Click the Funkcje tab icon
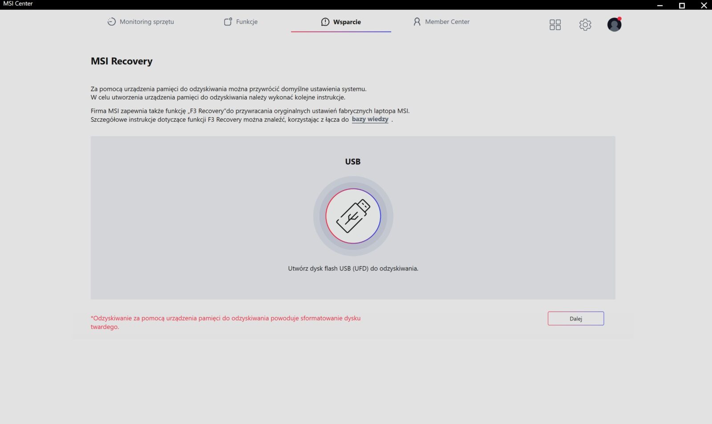Screen dimensions: 712x424 tap(228, 22)
